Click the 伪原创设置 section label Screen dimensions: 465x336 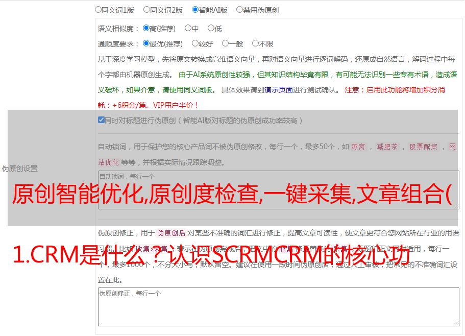[19, 169]
